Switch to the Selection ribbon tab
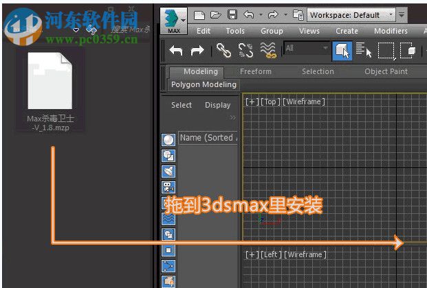 318,72
